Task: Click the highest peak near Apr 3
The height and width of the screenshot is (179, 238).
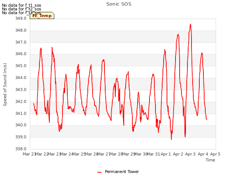Action: [190, 24]
